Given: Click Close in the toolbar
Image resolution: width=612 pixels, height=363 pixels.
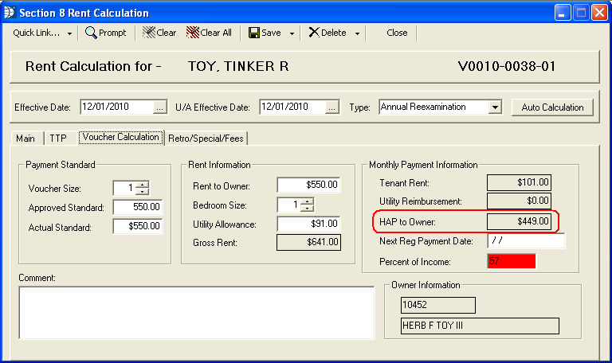Looking at the screenshot, I should 397,33.
